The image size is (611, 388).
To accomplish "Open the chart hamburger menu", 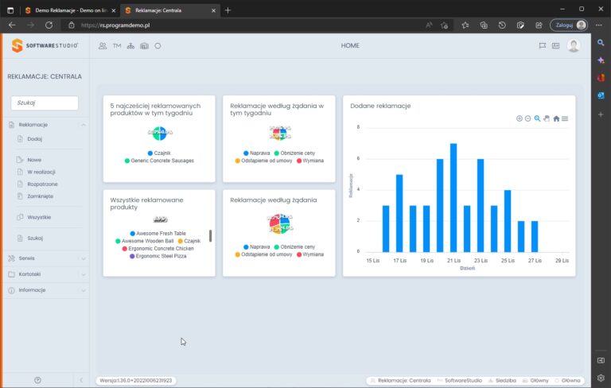I will click(x=565, y=118).
